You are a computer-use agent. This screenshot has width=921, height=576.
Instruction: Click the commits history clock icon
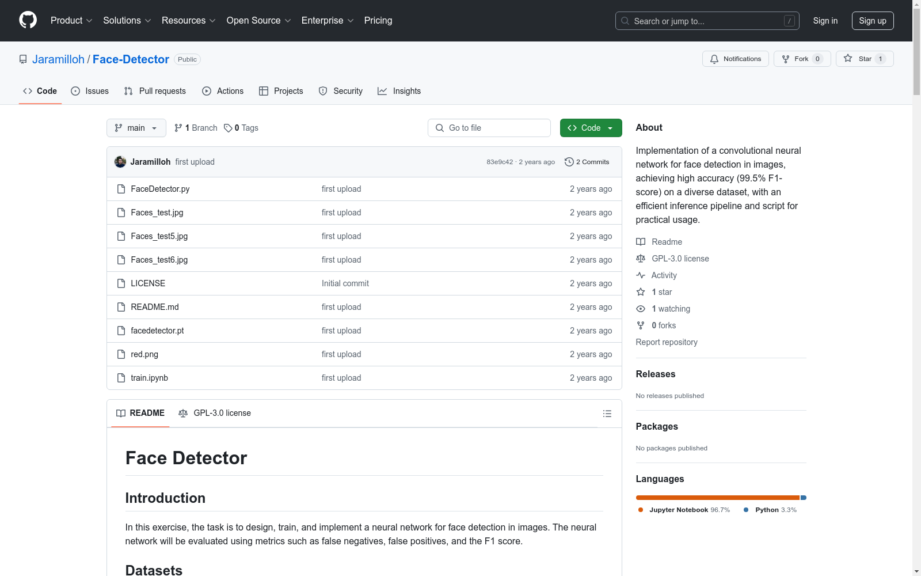tap(569, 162)
